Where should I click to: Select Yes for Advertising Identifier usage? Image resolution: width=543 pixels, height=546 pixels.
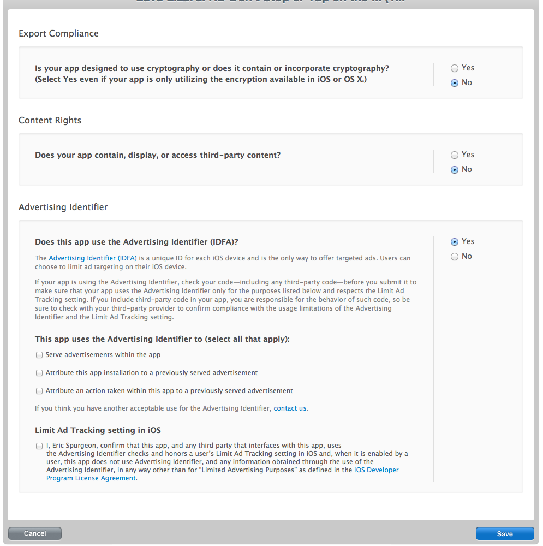point(454,242)
